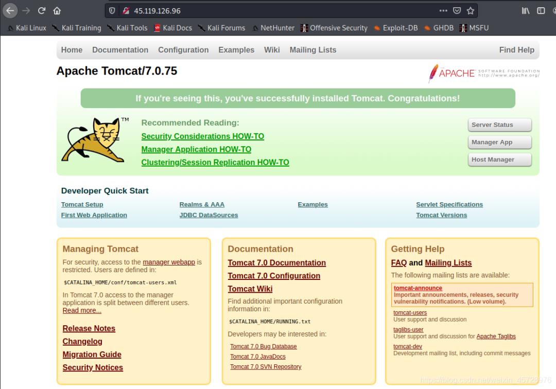Open the Realms & AAA link
Screen dimensions: 556x389
click(x=202, y=204)
